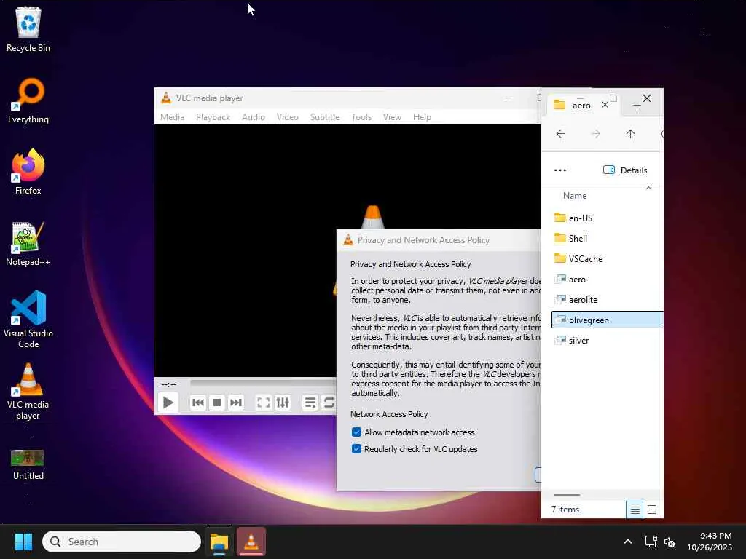Open the three-dots See more menu in Explorer

click(560, 170)
